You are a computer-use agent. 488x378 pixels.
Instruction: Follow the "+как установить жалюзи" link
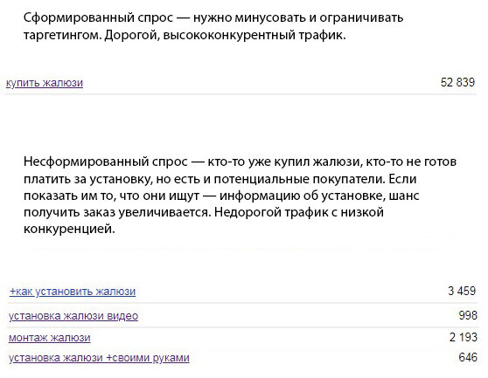73,292
